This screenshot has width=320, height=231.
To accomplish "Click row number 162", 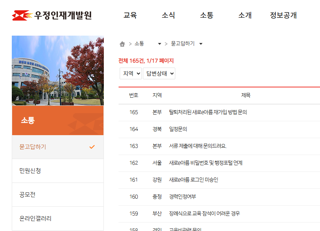I will coord(134,163).
